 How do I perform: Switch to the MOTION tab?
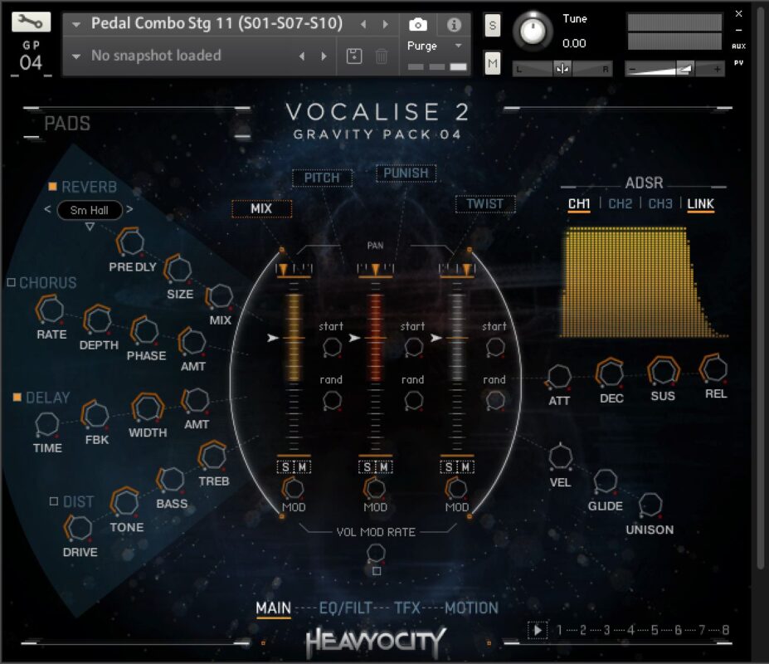click(x=471, y=608)
